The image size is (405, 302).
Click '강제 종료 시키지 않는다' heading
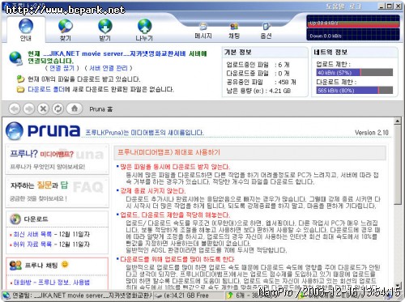153,191
